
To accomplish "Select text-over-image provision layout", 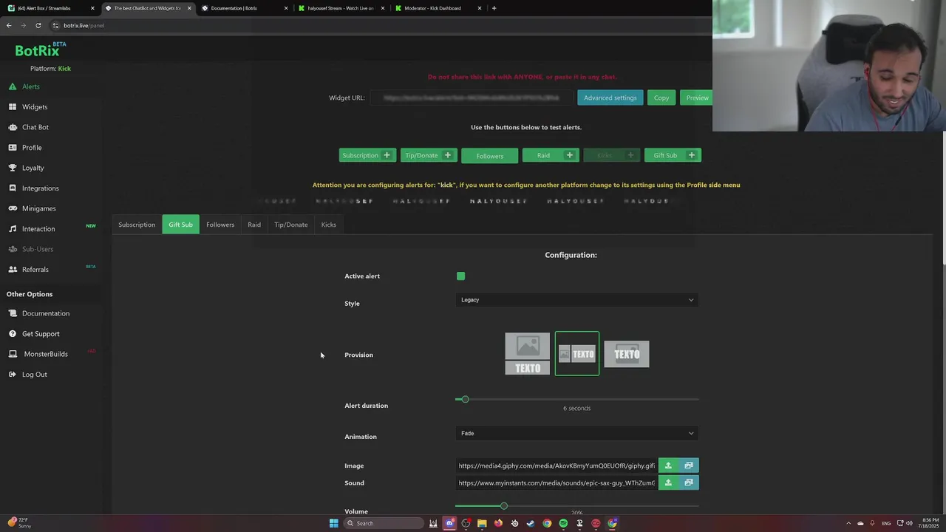I will click(627, 354).
